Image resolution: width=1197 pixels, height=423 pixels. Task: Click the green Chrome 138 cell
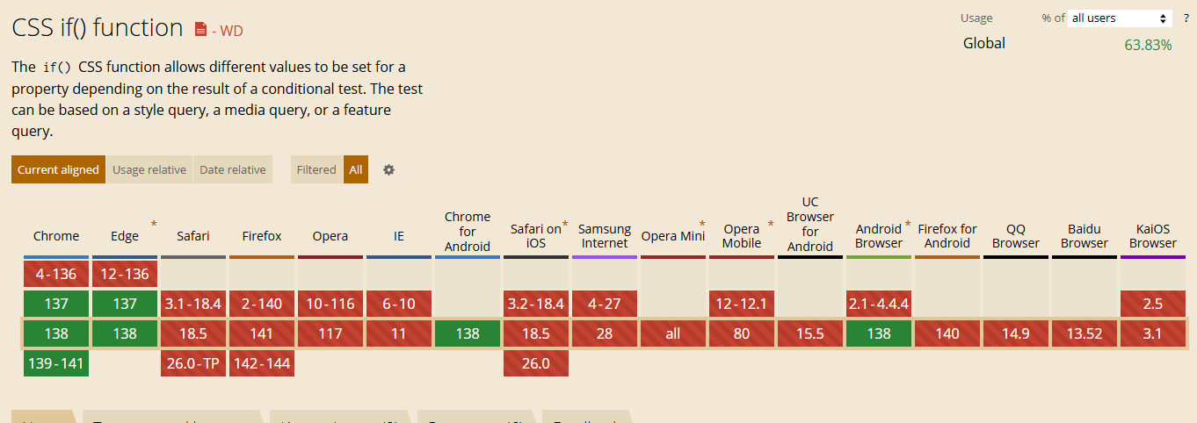(x=56, y=333)
